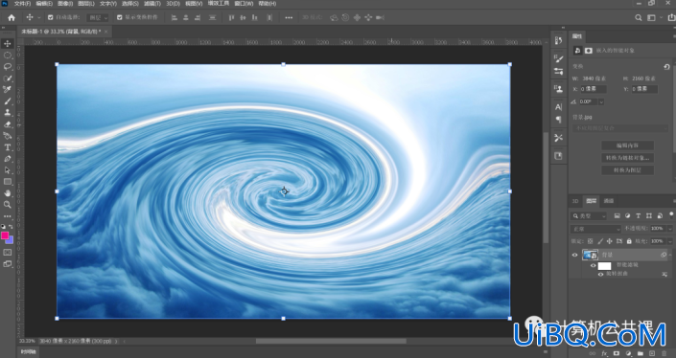Select the Lasso tool
Screen dimensions: 676x358
point(8,67)
